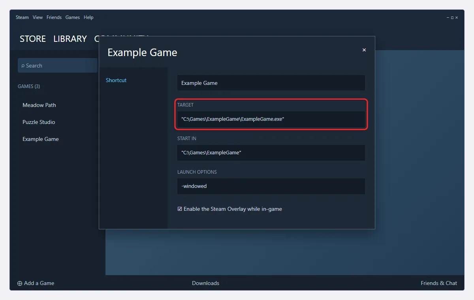Go to the STORE section
The width and height of the screenshot is (474, 300).
click(33, 39)
